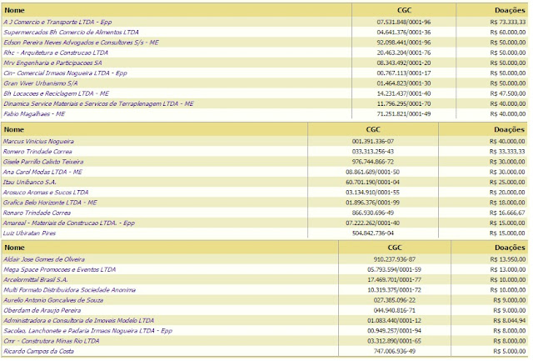Click CGC value 71.251.821/0001-49
The height and width of the screenshot is (361, 533).
click(403, 114)
